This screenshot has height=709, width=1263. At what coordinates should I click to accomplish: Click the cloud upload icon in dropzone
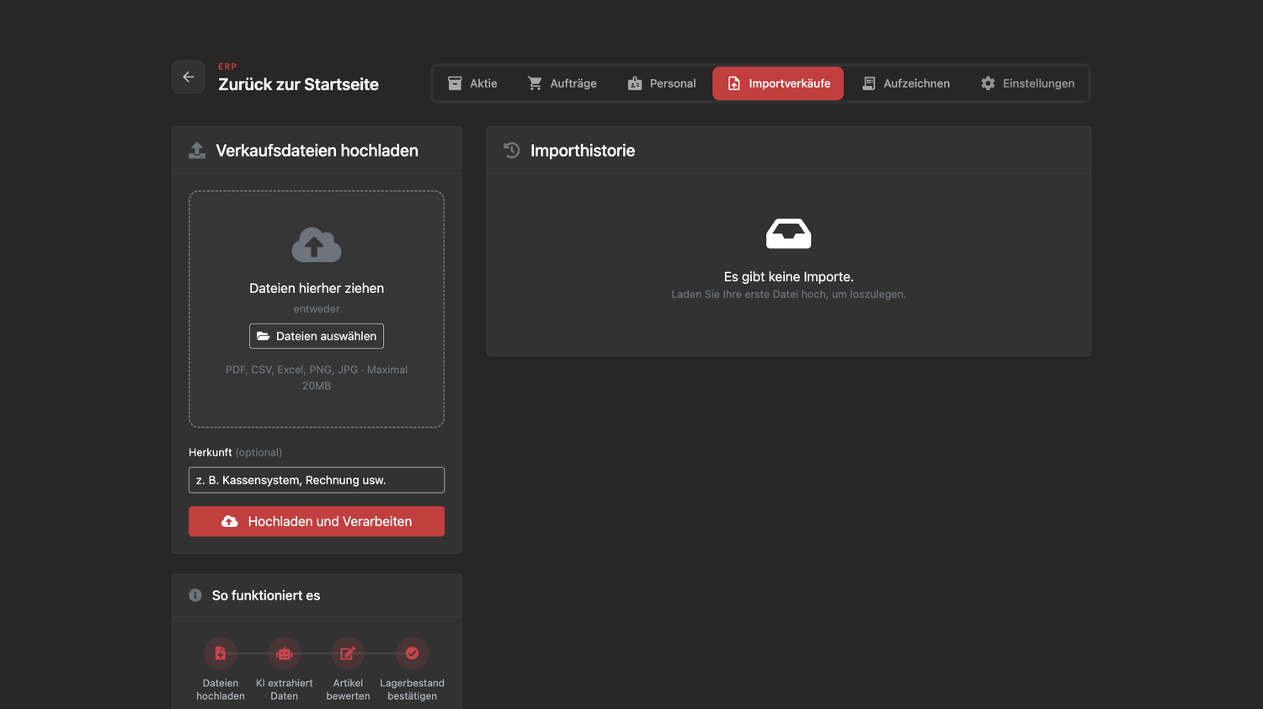[x=317, y=245]
